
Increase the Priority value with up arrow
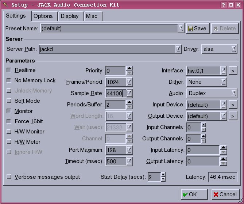[129, 68]
